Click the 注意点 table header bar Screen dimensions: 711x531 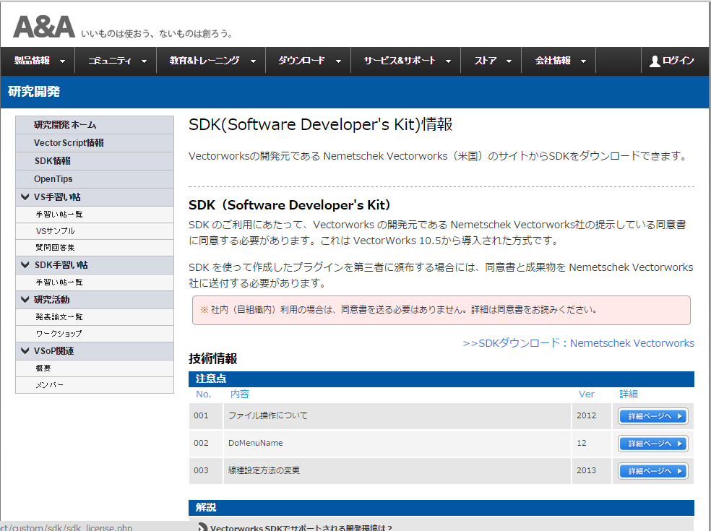click(441, 379)
